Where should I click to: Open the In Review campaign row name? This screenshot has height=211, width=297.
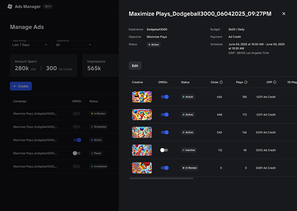tap(35, 114)
